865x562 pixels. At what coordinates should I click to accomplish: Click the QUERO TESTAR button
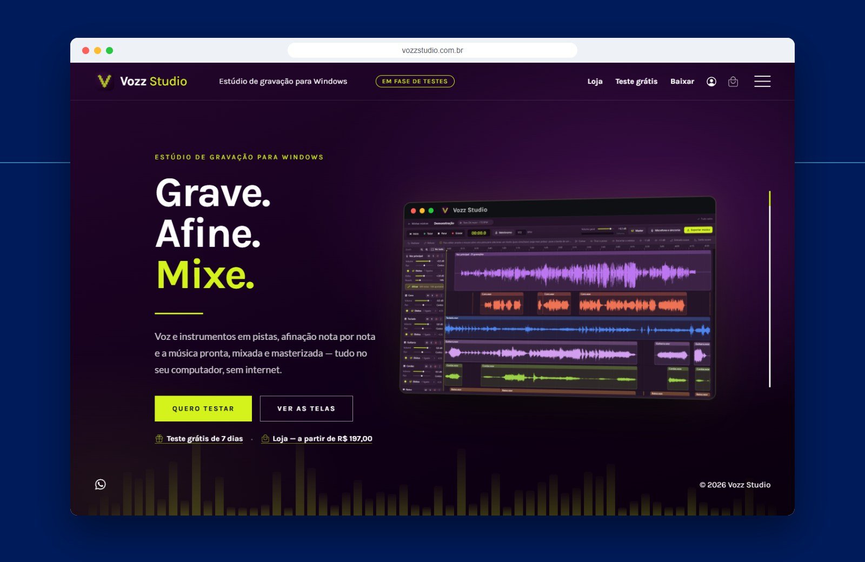pos(203,409)
